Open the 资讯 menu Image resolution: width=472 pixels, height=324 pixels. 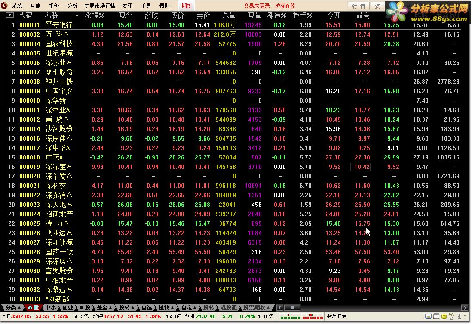click(x=128, y=6)
